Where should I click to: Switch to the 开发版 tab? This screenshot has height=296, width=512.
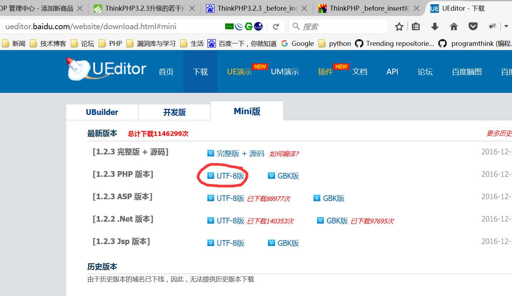coord(175,112)
